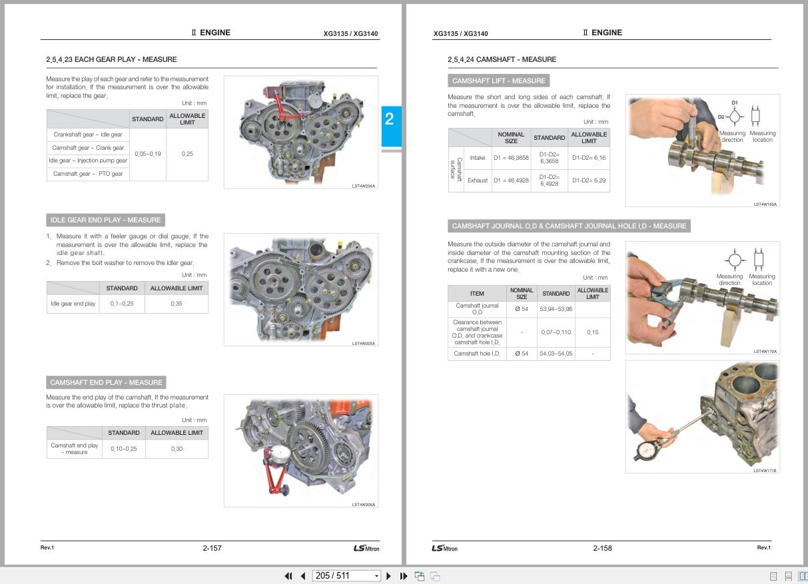Screen dimensions: 808x584
Task: Go to the previous page
Action: [303, 576]
